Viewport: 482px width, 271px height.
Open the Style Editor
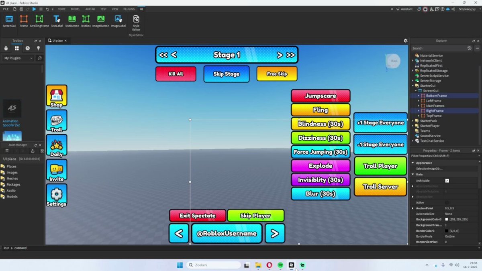(x=136, y=23)
